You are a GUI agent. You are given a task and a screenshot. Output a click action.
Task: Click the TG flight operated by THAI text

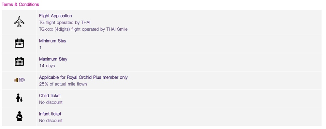pos(65,23)
